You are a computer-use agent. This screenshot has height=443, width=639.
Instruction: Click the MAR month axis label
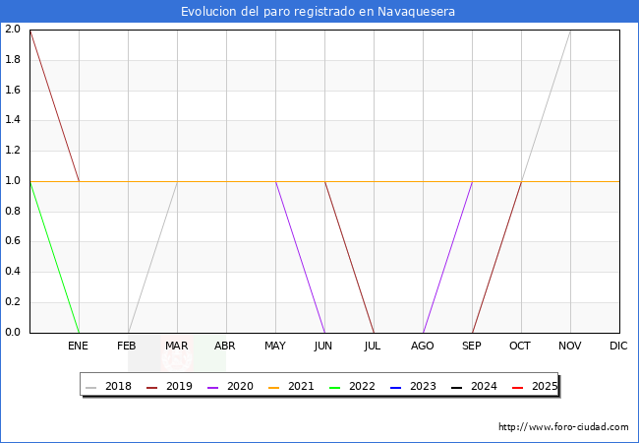[176, 346]
